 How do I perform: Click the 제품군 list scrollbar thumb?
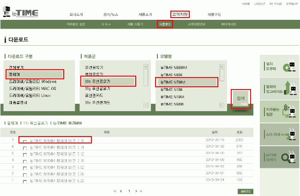pos(146,77)
